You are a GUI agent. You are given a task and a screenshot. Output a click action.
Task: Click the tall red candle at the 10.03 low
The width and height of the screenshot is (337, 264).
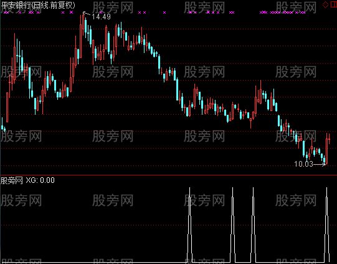point(326,149)
